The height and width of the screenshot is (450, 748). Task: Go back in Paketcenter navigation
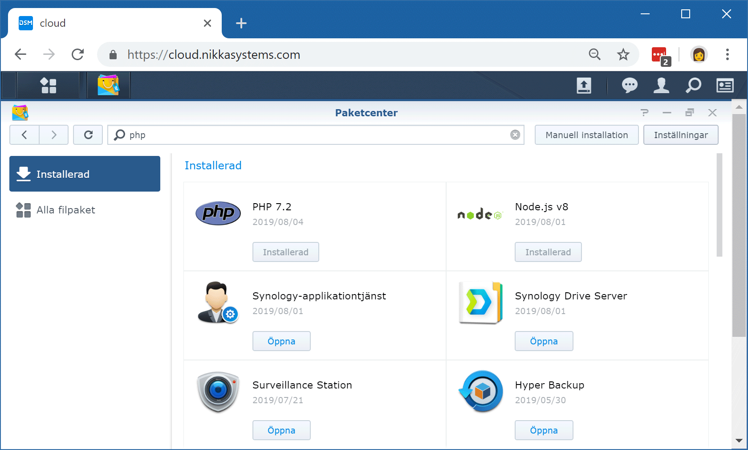24,135
